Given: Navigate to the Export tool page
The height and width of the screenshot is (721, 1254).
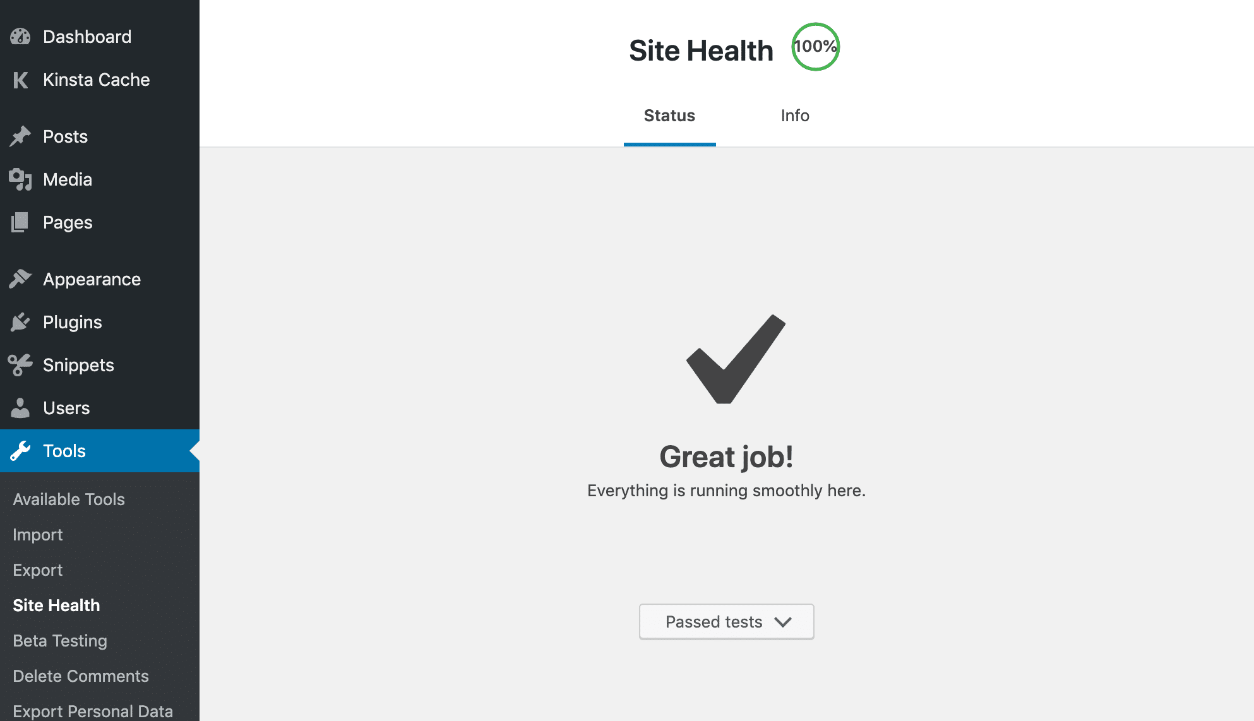Looking at the screenshot, I should pos(37,569).
